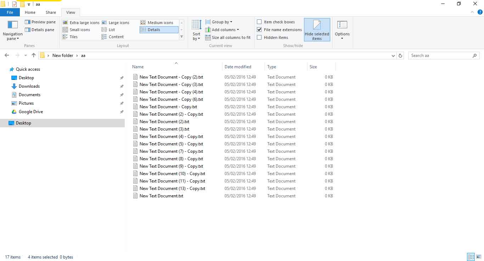Choose the Content layout
The height and width of the screenshot is (261, 484).
pos(113,37)
